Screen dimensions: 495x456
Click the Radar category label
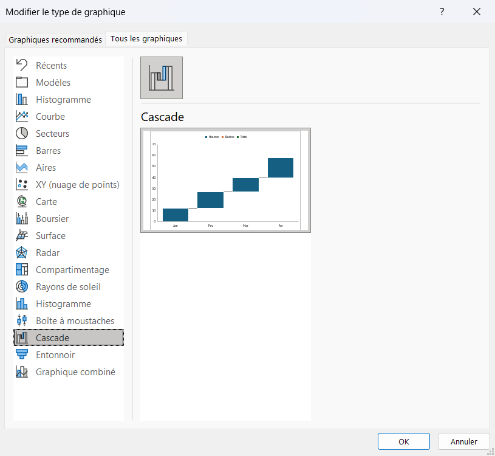[x=47, y=253]
